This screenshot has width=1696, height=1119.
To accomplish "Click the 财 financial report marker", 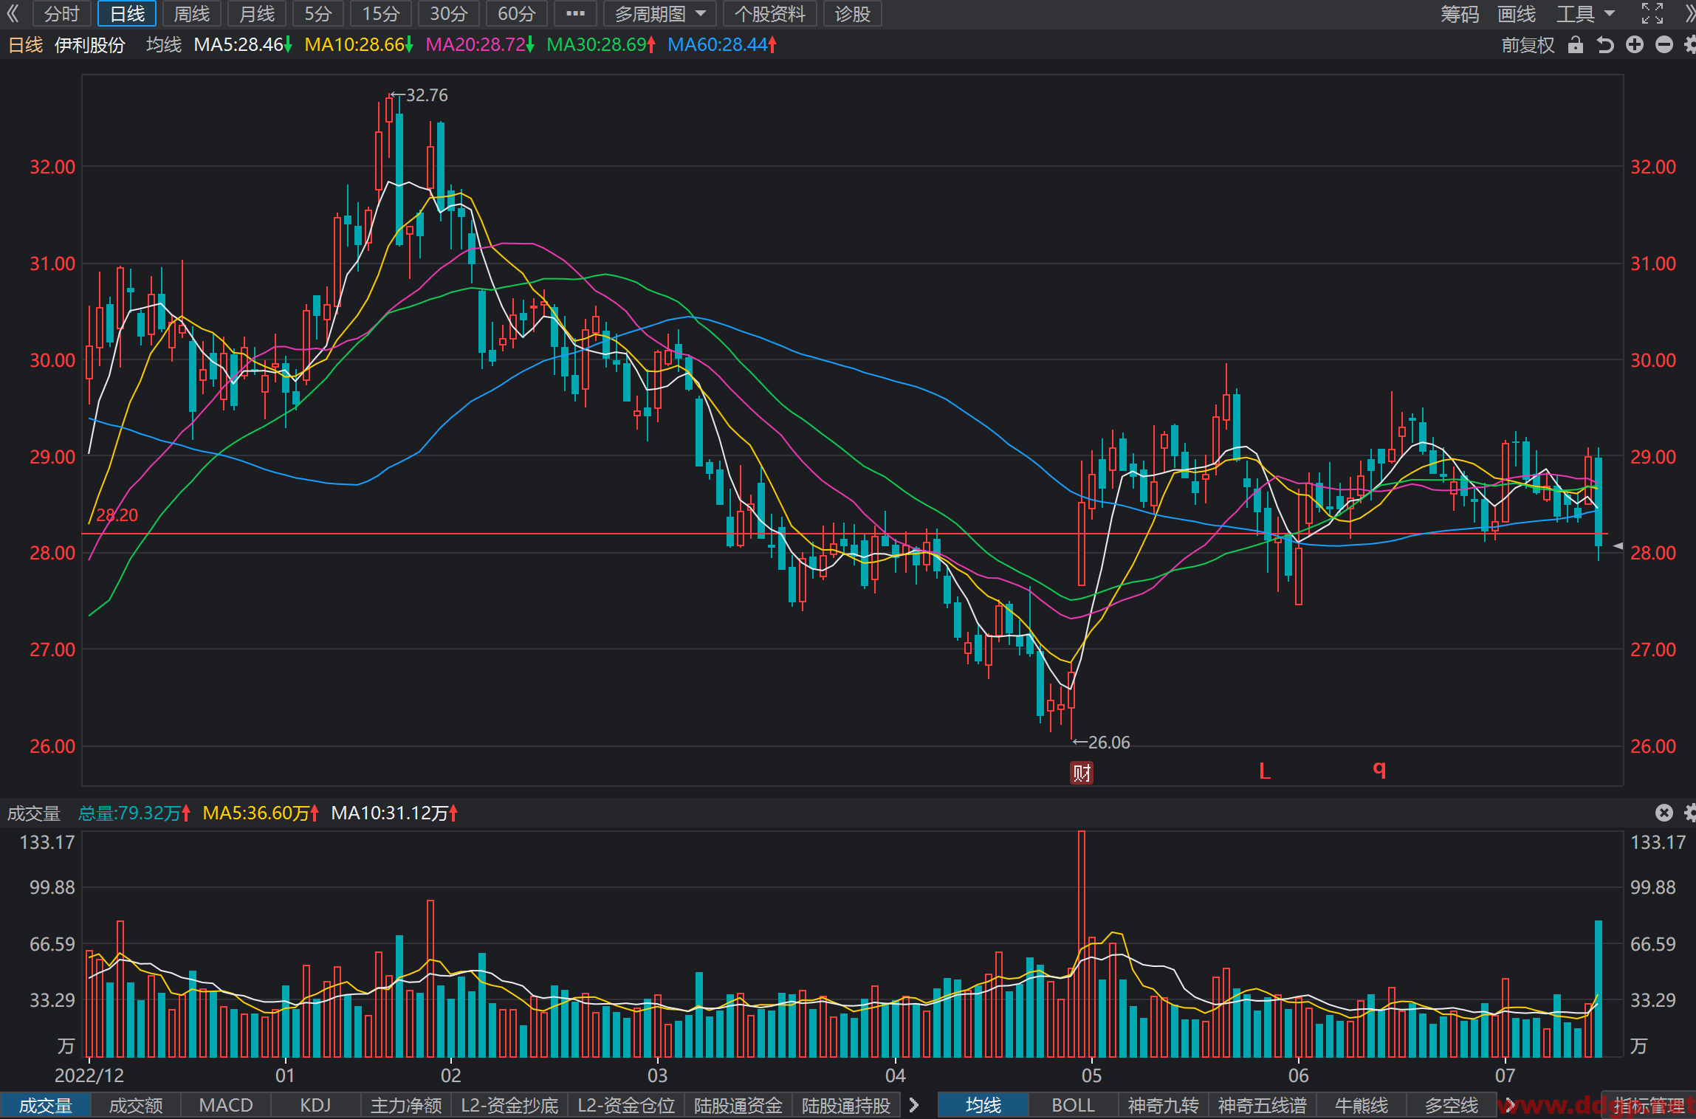I will pyautogui.click(x=1082, y=773).
